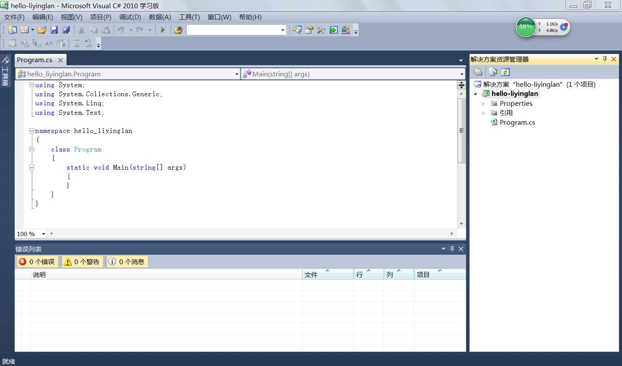Collapse the hello-liyinglan project node

point(476,94)
